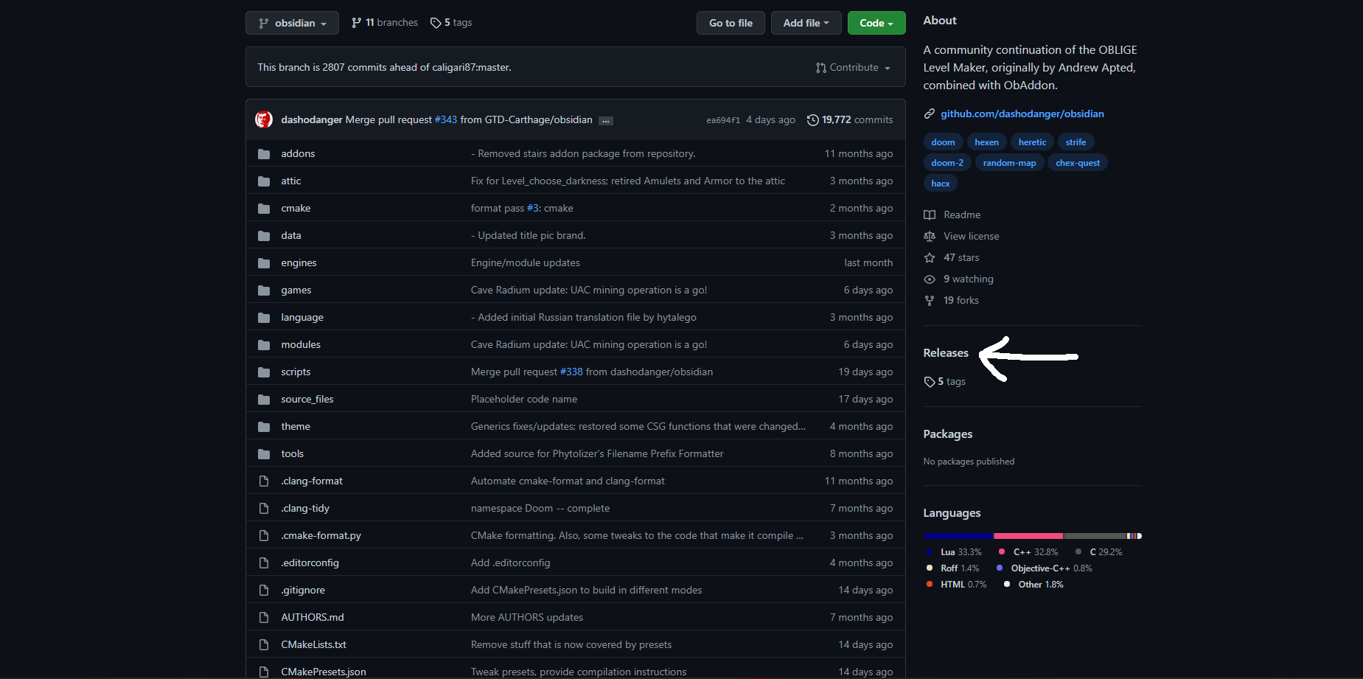
Task: Click the fork icon next to "19 forks"
Action: click(930, 300)
